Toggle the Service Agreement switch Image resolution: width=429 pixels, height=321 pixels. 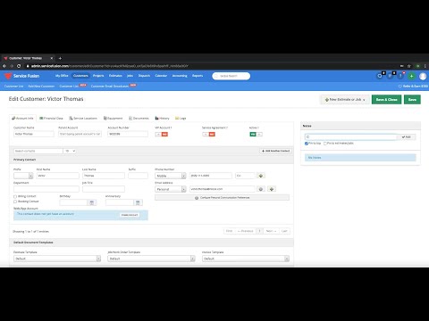(208, 135)
